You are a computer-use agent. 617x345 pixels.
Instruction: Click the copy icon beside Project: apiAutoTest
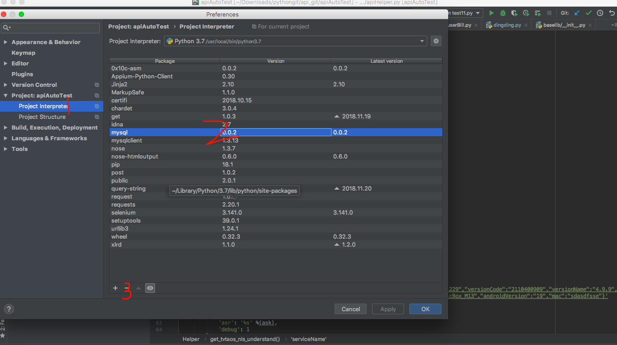97,95
